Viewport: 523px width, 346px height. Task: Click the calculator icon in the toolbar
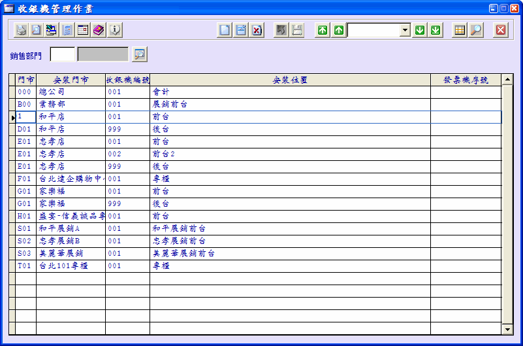tap(67, 30)
